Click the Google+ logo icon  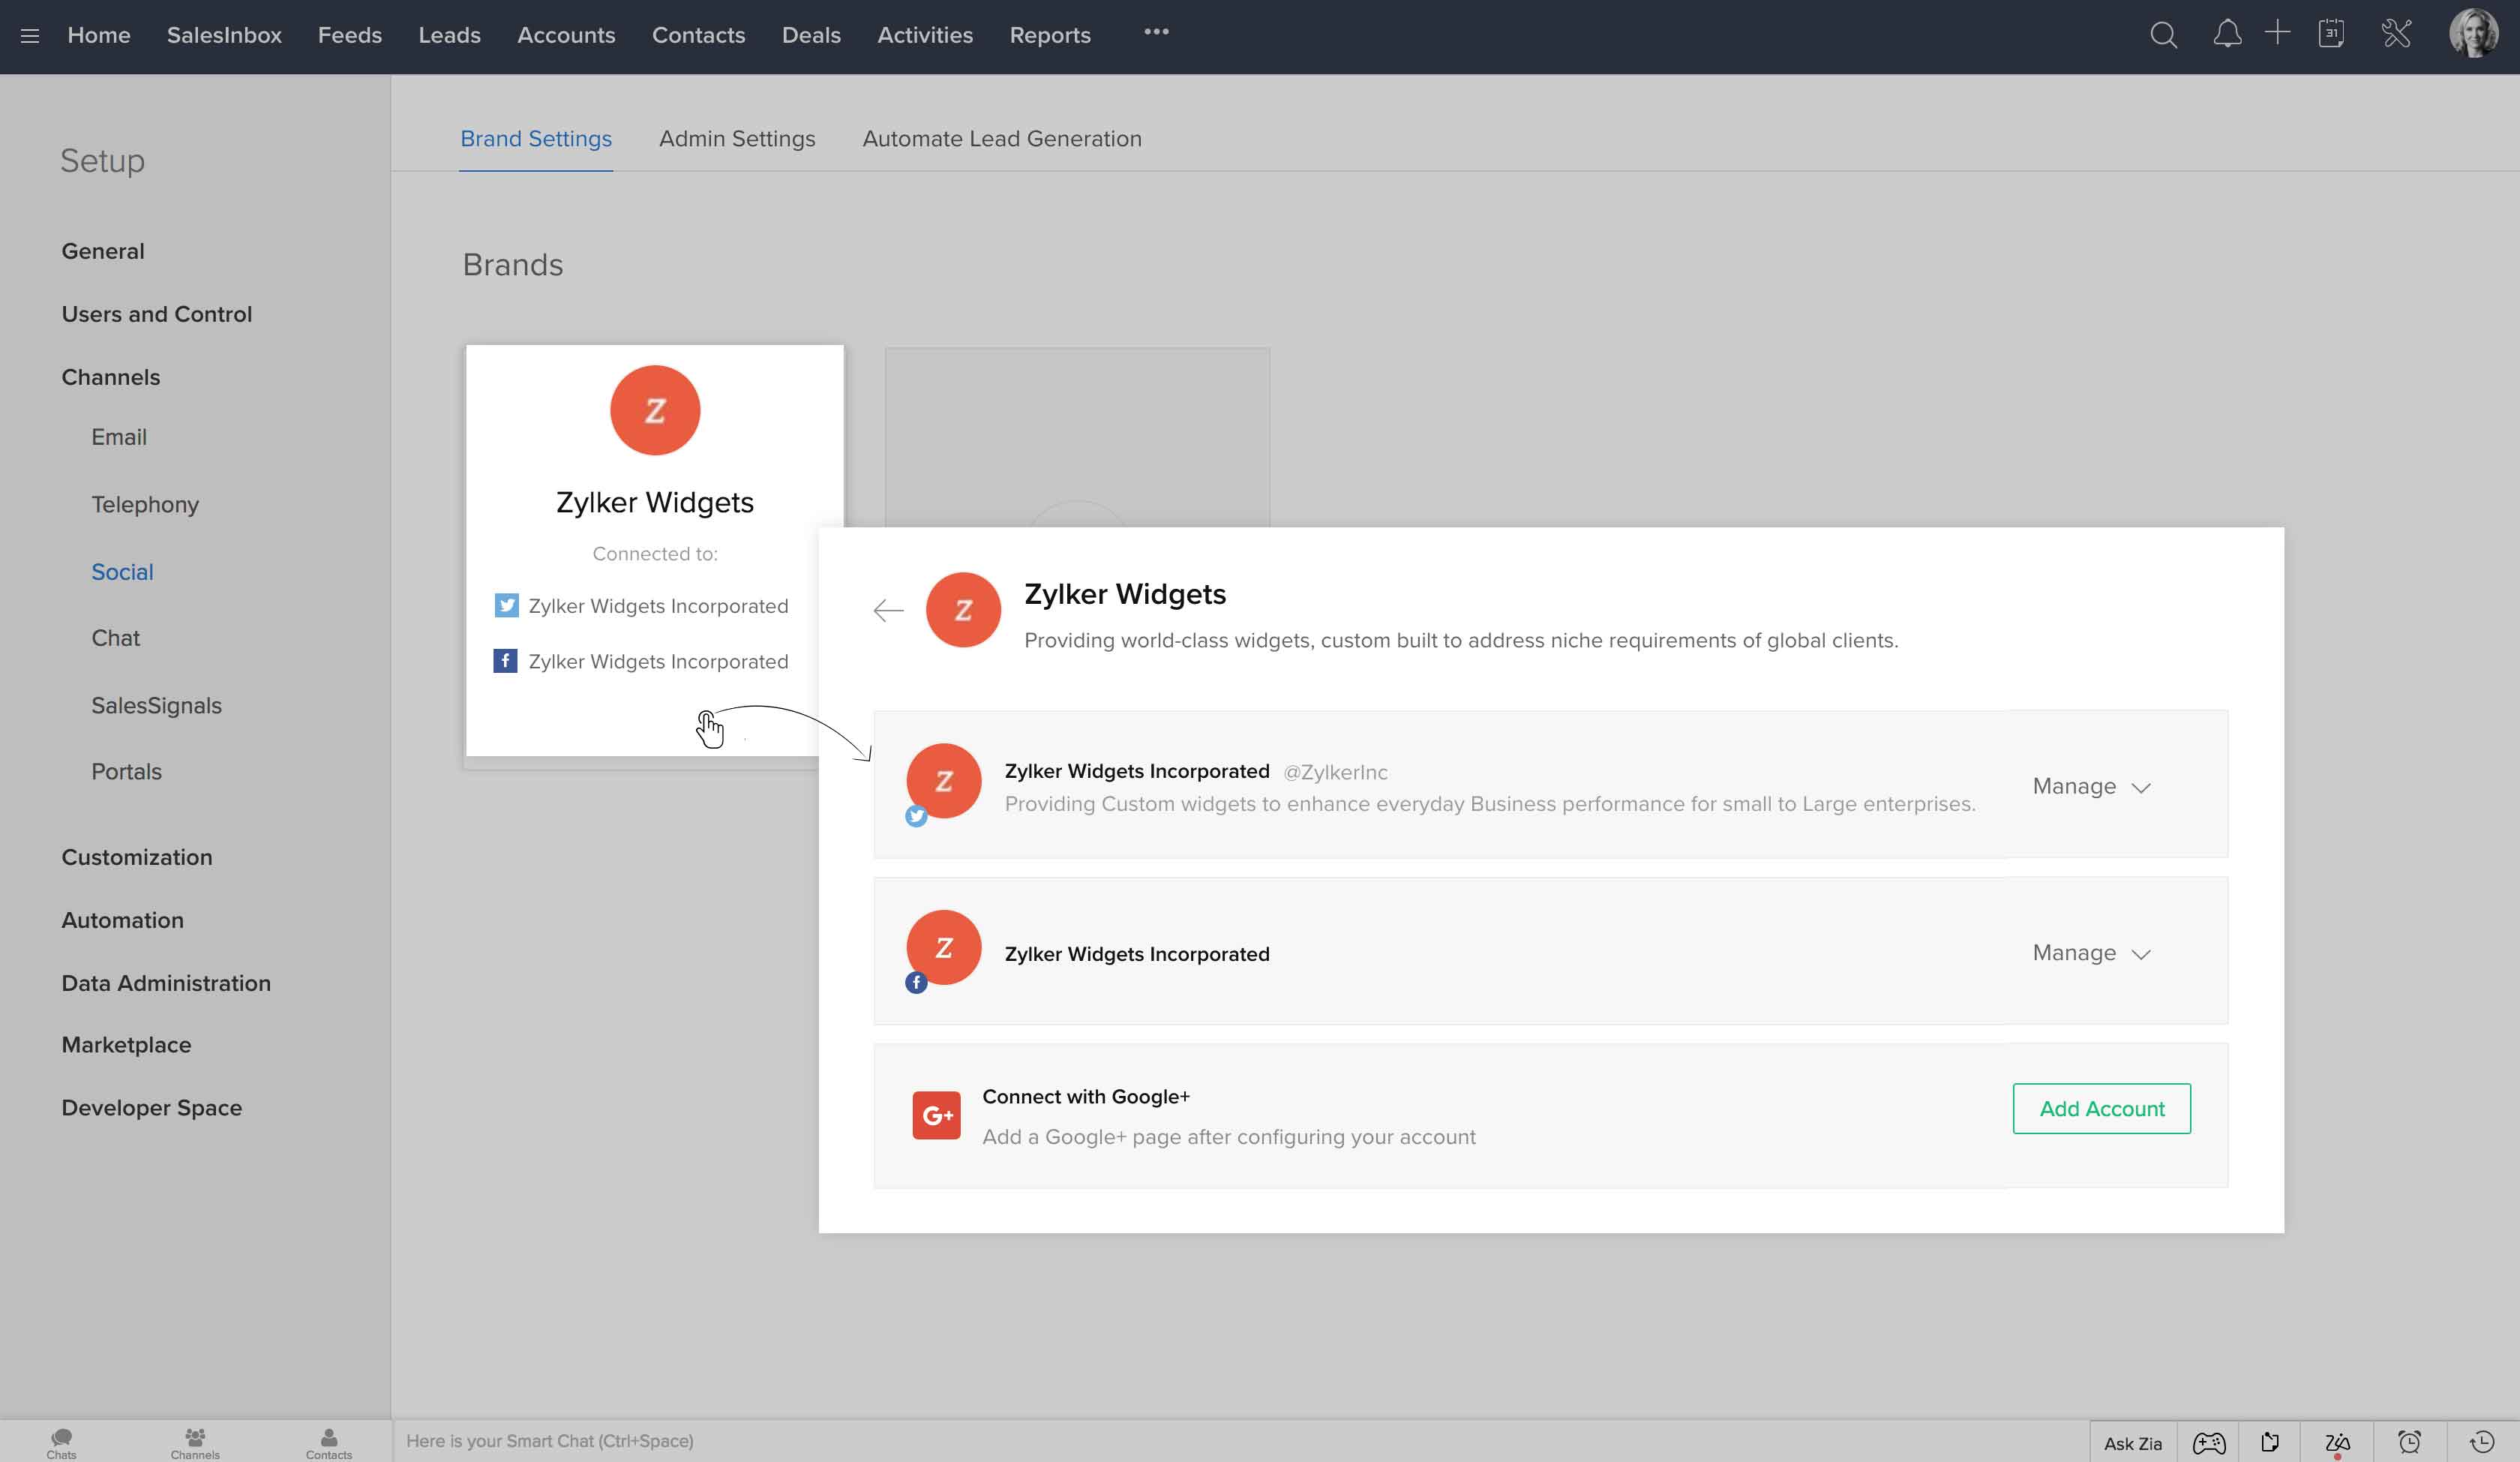click(x=936, y=1115)
